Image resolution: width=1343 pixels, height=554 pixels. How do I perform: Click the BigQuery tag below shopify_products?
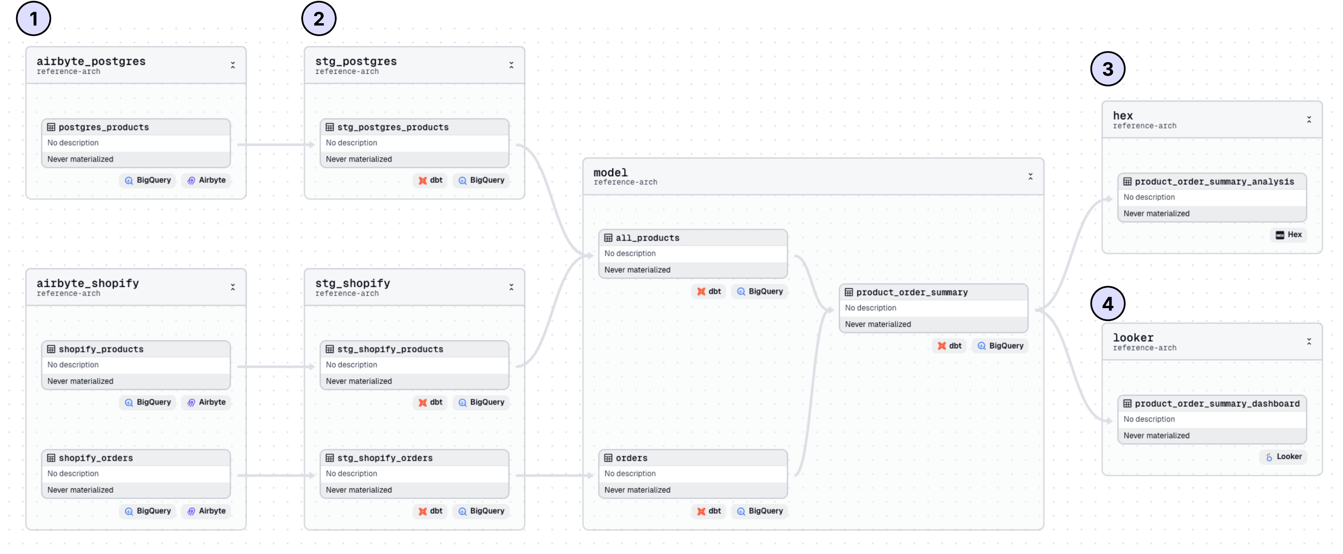(148, 402)
